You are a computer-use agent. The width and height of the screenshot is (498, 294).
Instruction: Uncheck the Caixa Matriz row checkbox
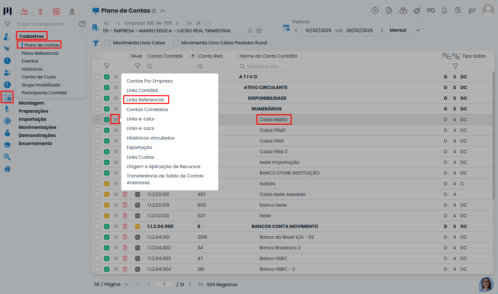click(97, 119)
